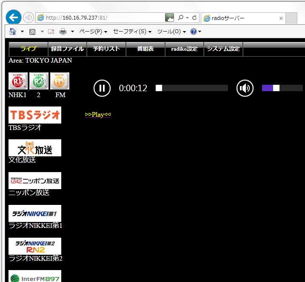305x282 pixels.
Task: Close the radioサーバー tab
Action: tap(281, 18)
